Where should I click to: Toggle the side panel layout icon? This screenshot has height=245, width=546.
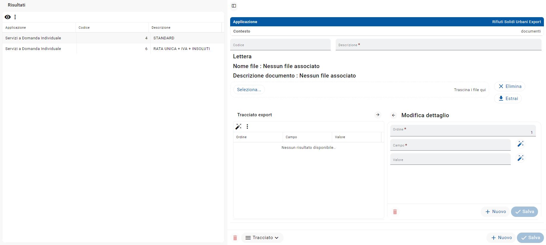(234, 6)
